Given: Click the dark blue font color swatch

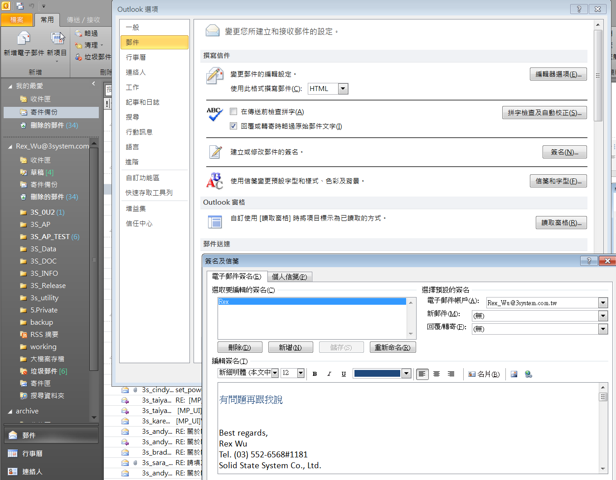Looking at the screenshot, I should click(377, 373).
